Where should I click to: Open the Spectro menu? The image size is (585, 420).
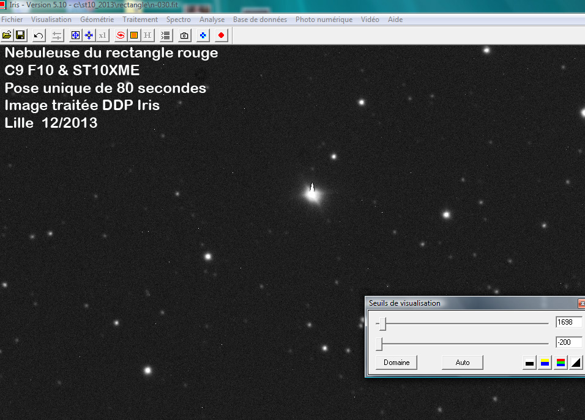pyautogui.click(x=179, y=20)
